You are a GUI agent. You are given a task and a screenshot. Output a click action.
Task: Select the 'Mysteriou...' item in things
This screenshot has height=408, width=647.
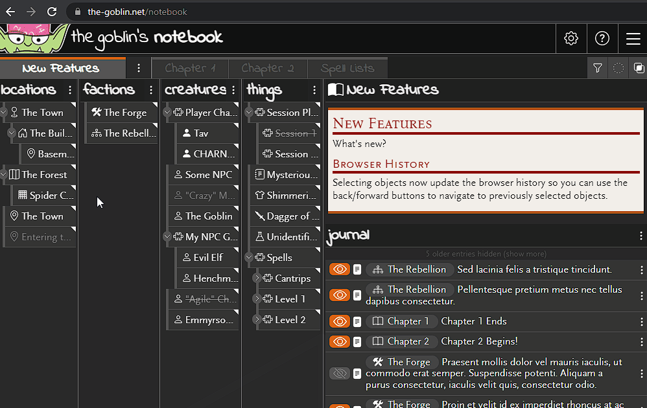(285, 175)
